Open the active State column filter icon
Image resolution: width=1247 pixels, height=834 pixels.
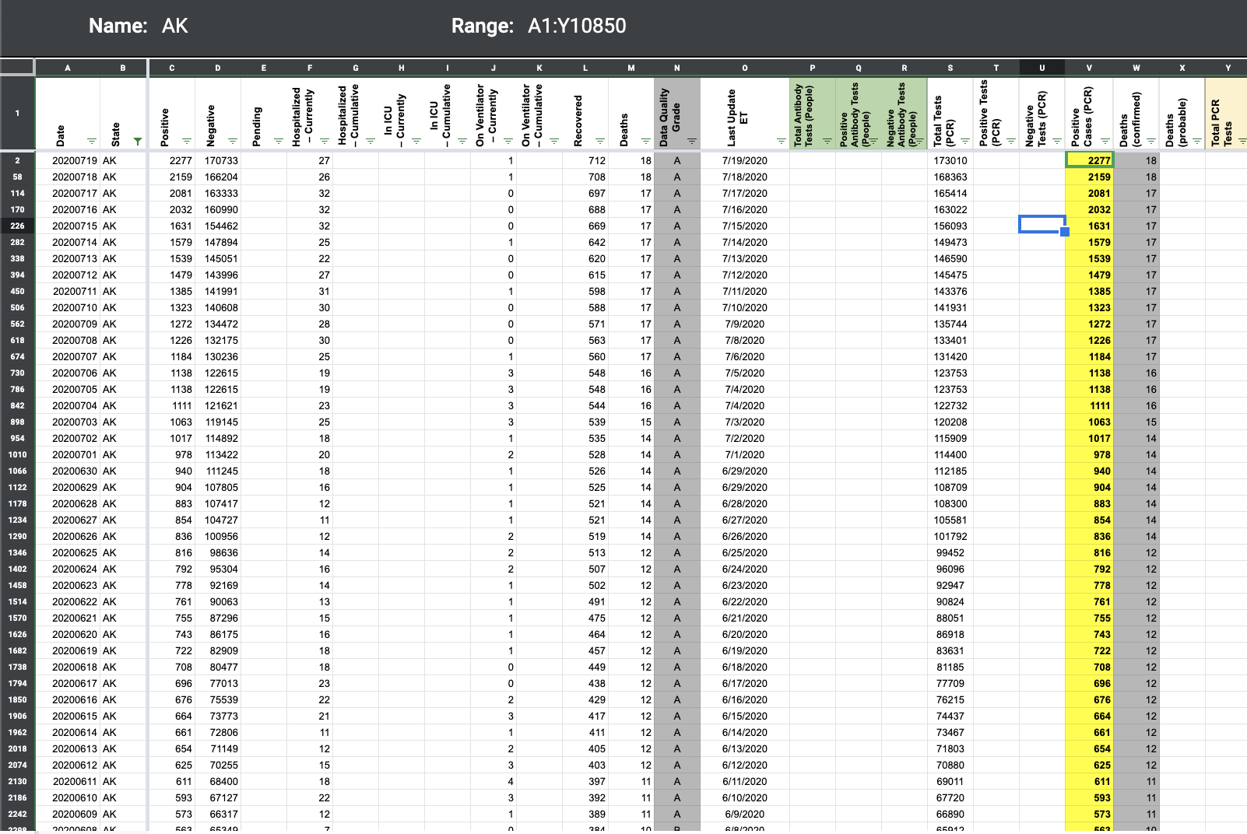138,142
